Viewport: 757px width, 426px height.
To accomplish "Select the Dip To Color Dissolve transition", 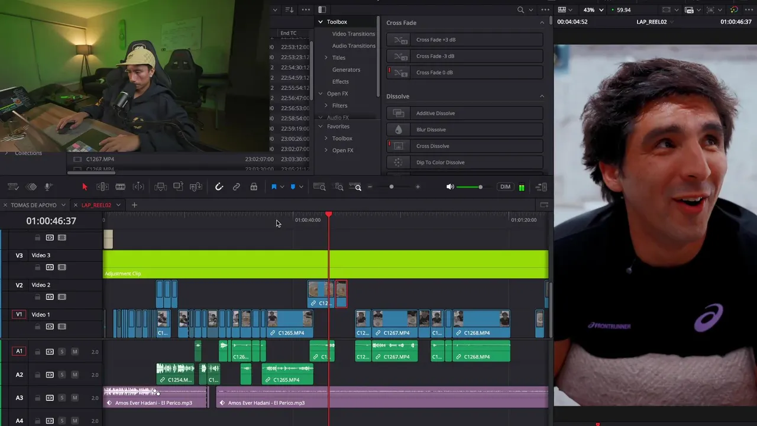I will tap(464, 162).
